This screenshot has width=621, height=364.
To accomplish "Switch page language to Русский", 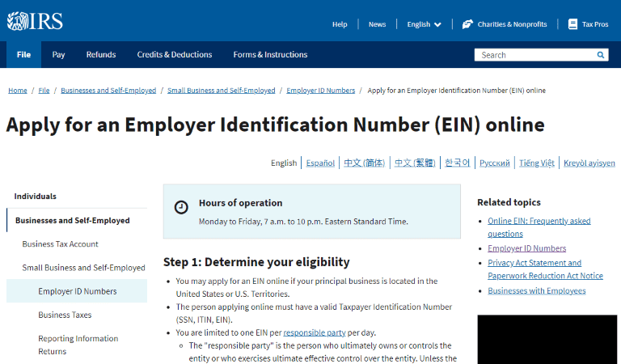I will [x=494, y=163].
